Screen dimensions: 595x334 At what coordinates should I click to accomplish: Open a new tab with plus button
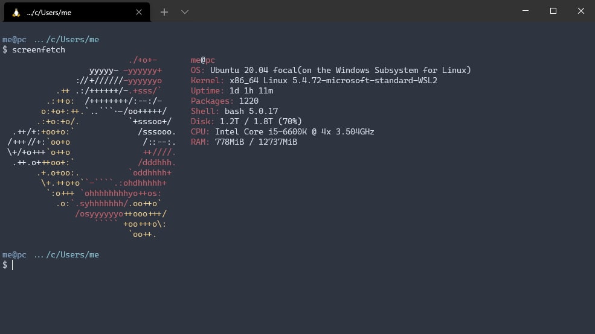point(164,12)
